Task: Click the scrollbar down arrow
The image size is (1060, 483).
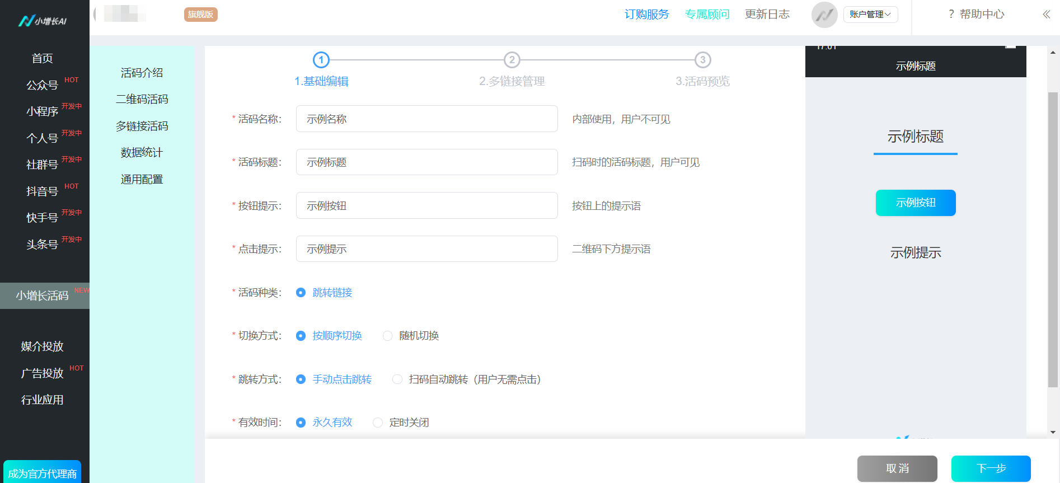Action: (1053, 433)
